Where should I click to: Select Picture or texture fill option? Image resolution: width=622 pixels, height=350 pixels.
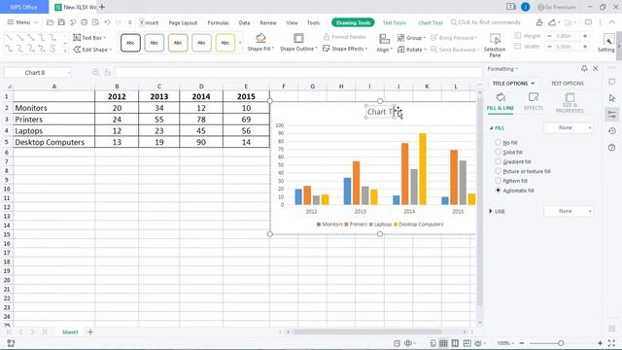point(499,171)
